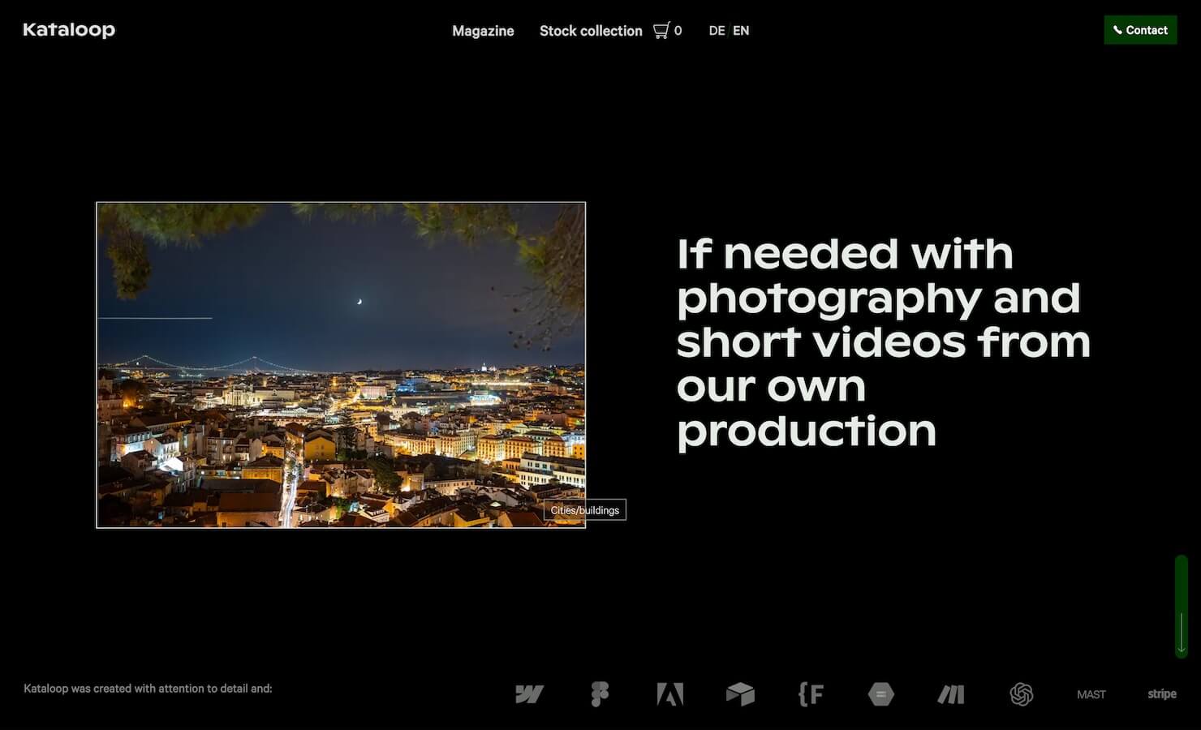Image resolution: width=1201 pixels, height=730 pixels.
Task: Click the MAST logo
Action: pos(1091,694)
